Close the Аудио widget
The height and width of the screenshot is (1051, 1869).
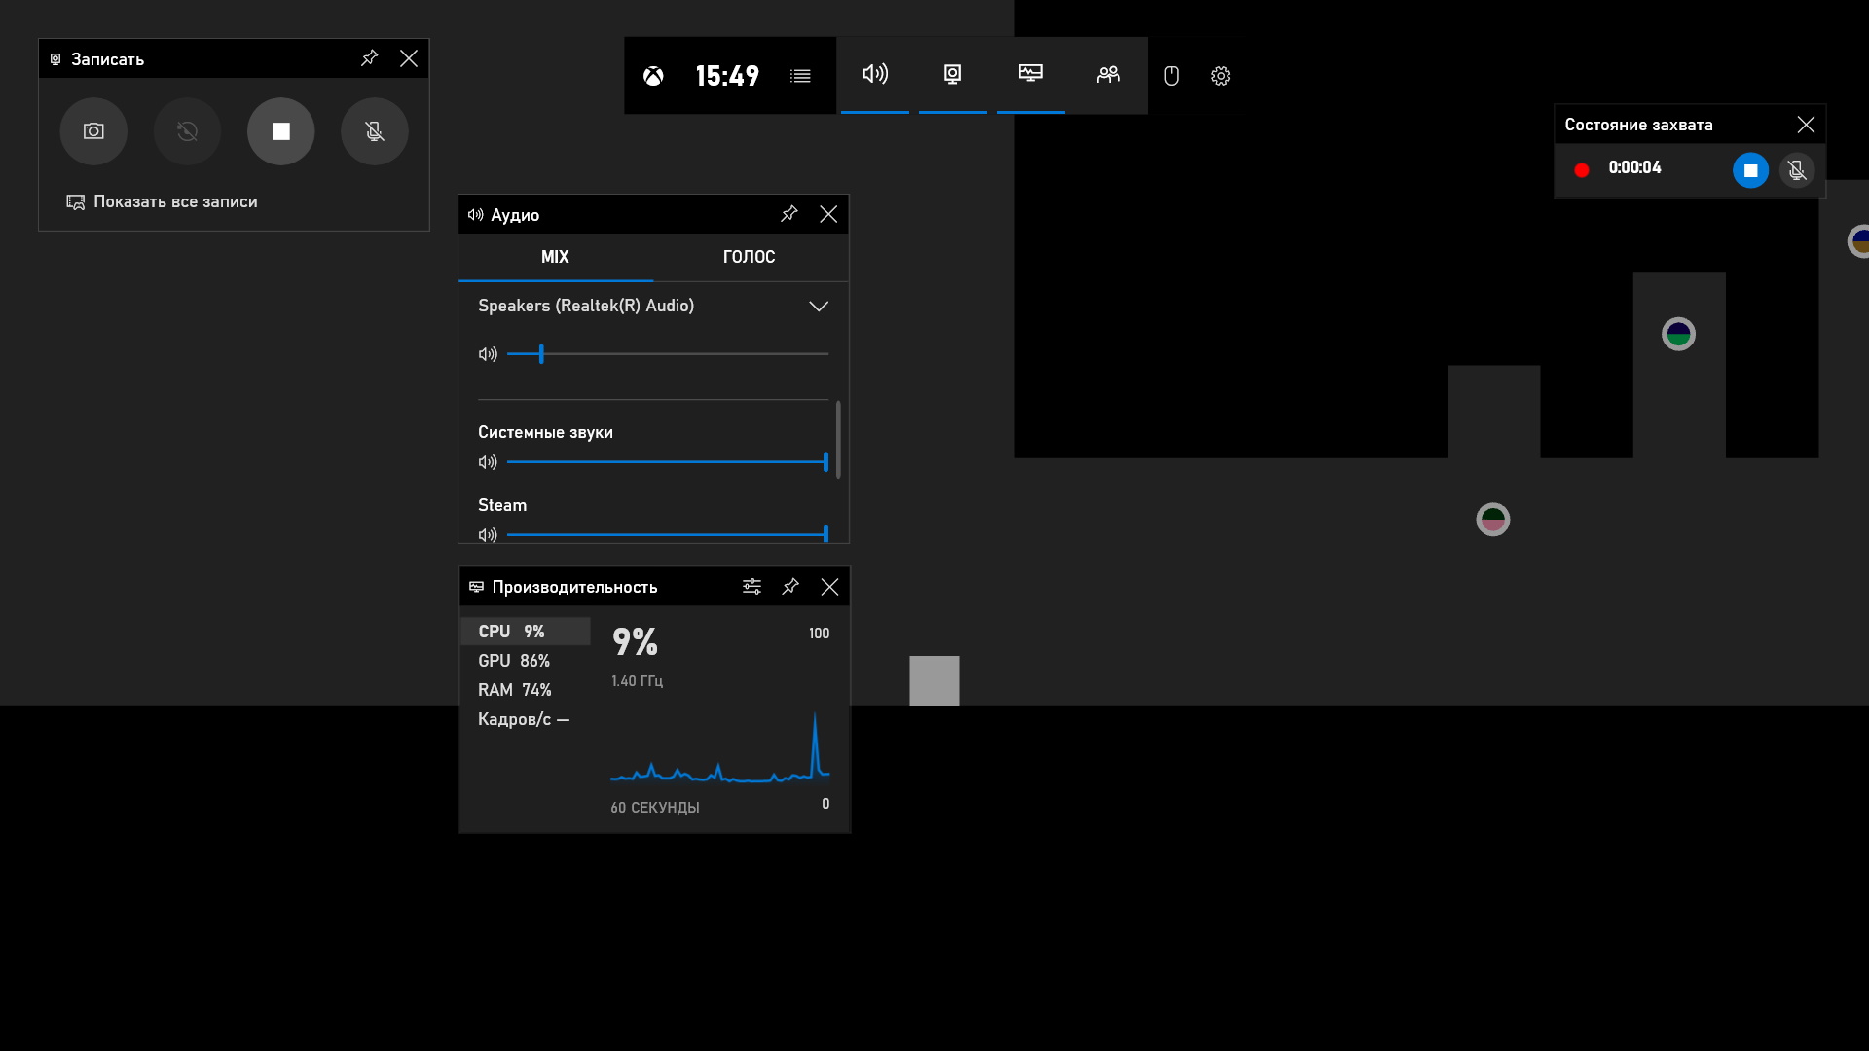[828, 214]
